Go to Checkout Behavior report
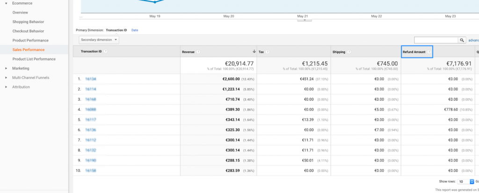479x193 pixels. click(28, 31)
